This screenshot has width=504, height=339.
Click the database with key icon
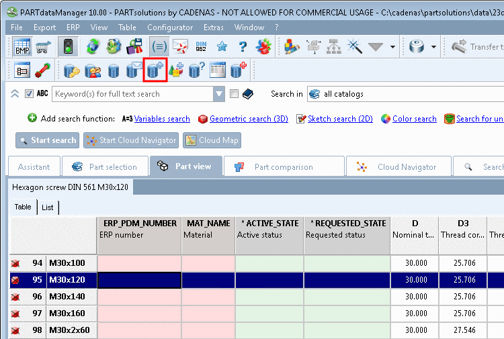click(x=72, y=70)
